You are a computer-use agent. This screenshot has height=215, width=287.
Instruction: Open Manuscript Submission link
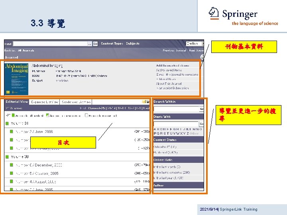[x=173, y=88]
